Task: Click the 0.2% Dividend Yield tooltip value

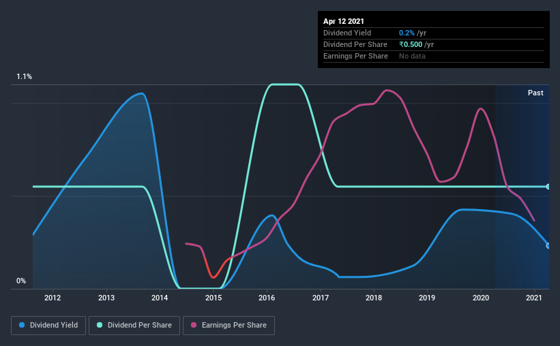Action: (x=407, y=33)
